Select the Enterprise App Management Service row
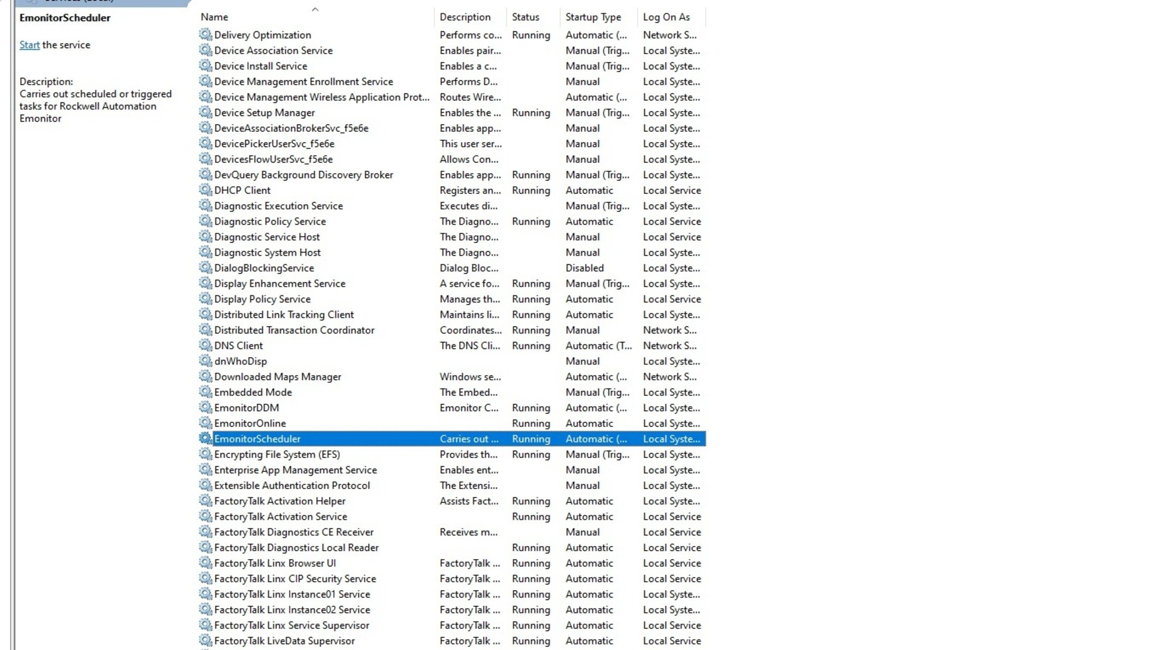The image size is (1157, 650). (x=452, y=469)
